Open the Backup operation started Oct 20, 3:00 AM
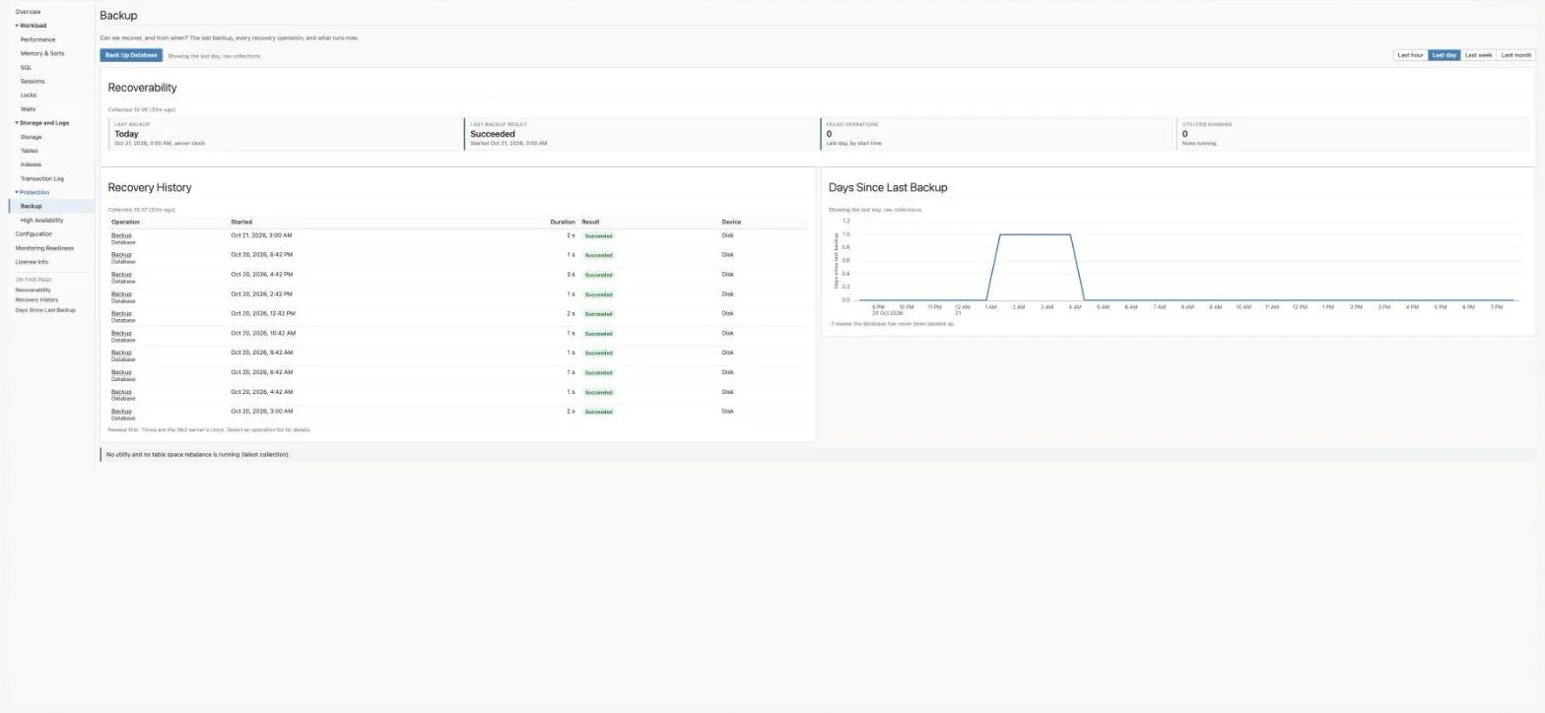This screenshot has width=1545, height=713. (121, 412)
